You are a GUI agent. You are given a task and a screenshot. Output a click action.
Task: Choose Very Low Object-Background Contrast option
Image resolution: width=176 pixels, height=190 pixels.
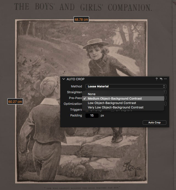point(123,107)
